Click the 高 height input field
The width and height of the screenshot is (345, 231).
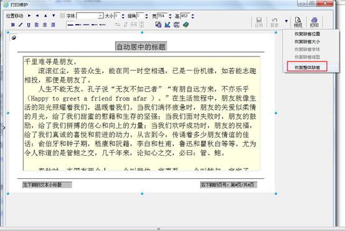point(185,16)
